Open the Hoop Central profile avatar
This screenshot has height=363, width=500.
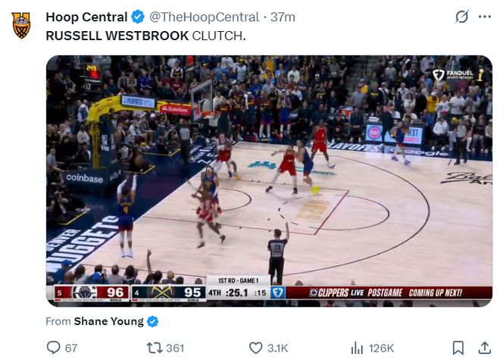click(x=21, y=25)
